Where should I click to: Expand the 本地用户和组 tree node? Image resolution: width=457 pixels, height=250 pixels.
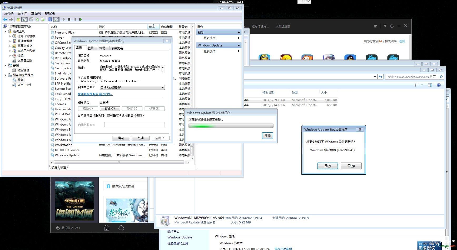pos(10,51)
